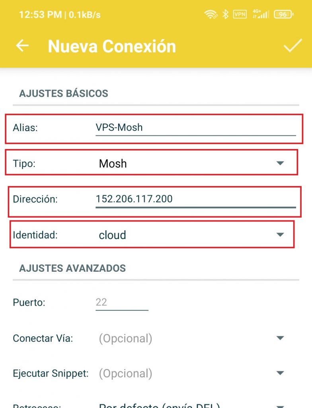Open the Retroceso dropdown arrow
This screenshot has height=408, width=312.
point(280,406)
